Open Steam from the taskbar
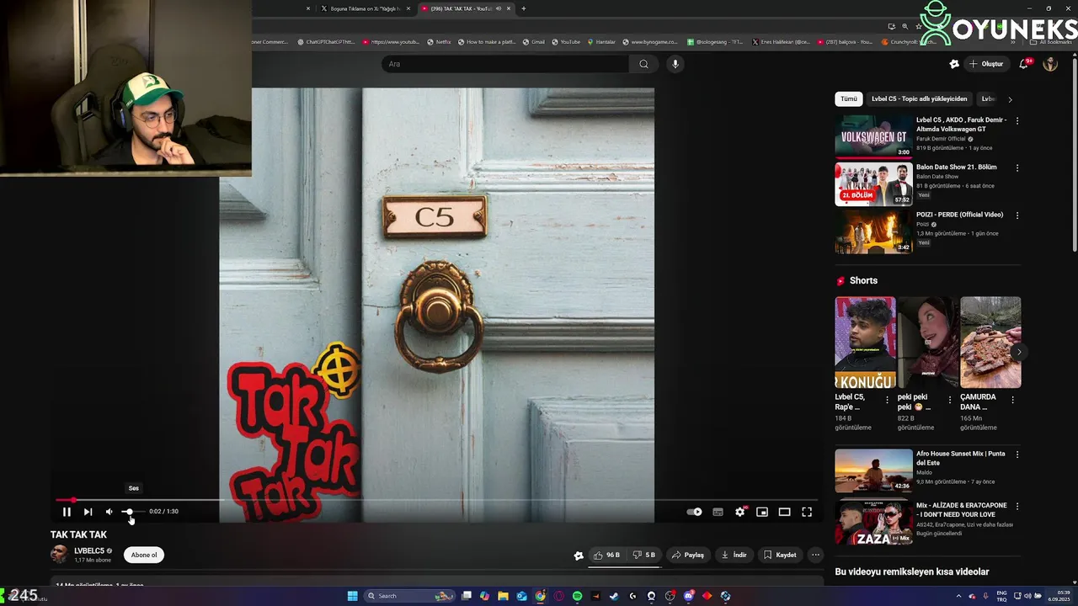The width and height of the screenshot is (1078, 606). pos(614,596)
